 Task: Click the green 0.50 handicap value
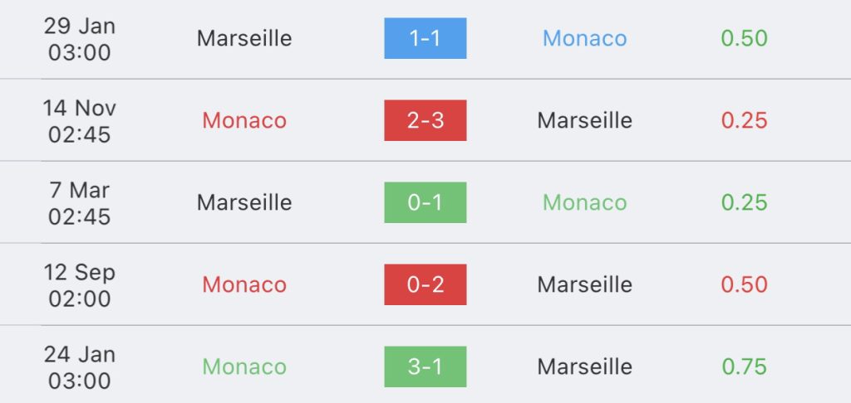[x=744, y=38]
